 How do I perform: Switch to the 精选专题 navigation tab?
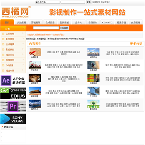click(x=121, y=22)
